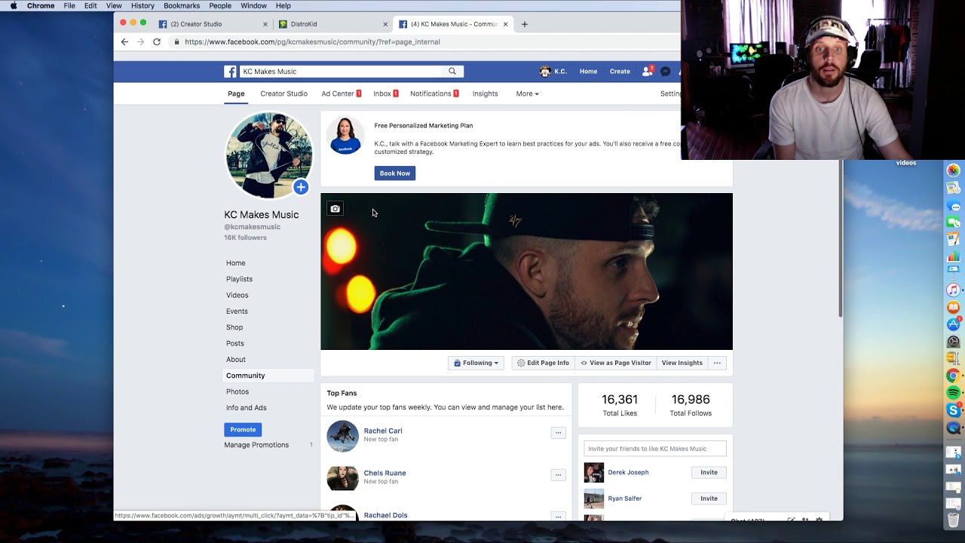Open the Notifications tab
The height and width of the screenshot is (543, 965).
point(434,94)
